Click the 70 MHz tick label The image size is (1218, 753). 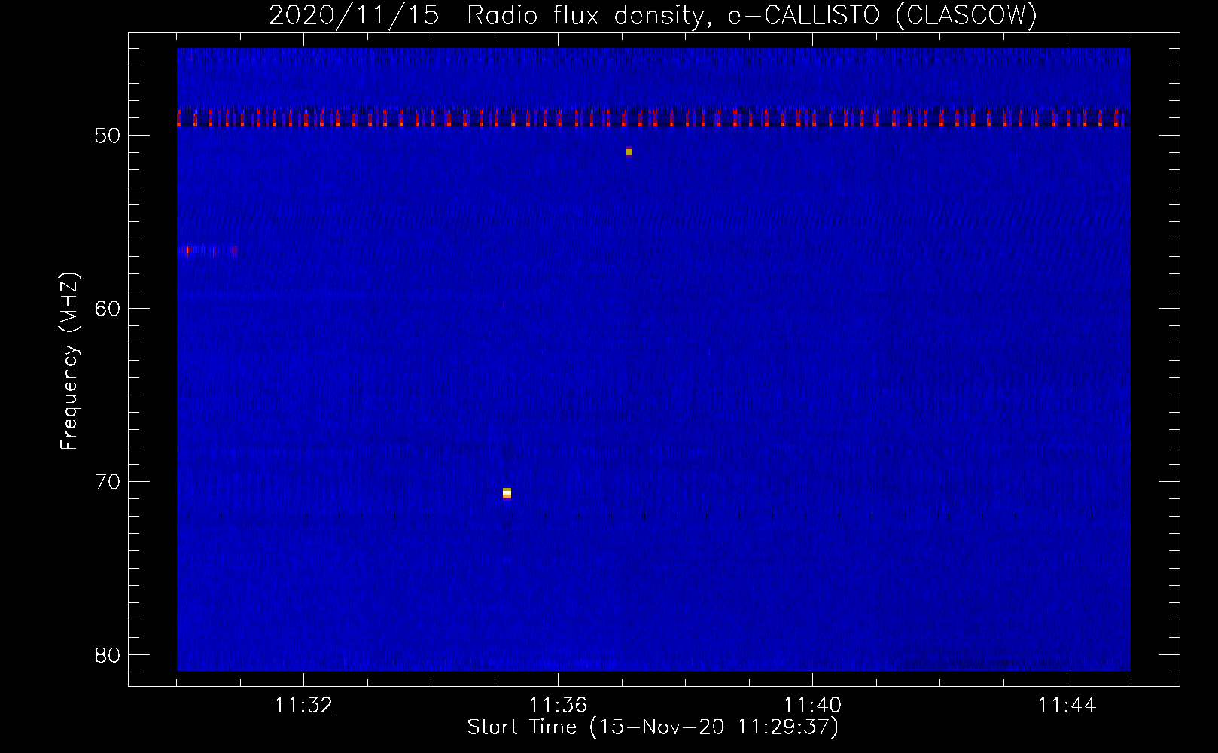click(x=108, y=482)
